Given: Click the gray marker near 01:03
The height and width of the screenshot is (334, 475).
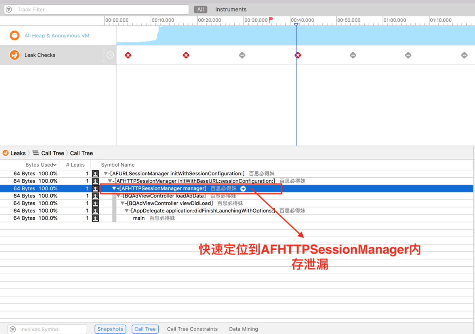Looking at the screenshot, I should tap(408, 55).
